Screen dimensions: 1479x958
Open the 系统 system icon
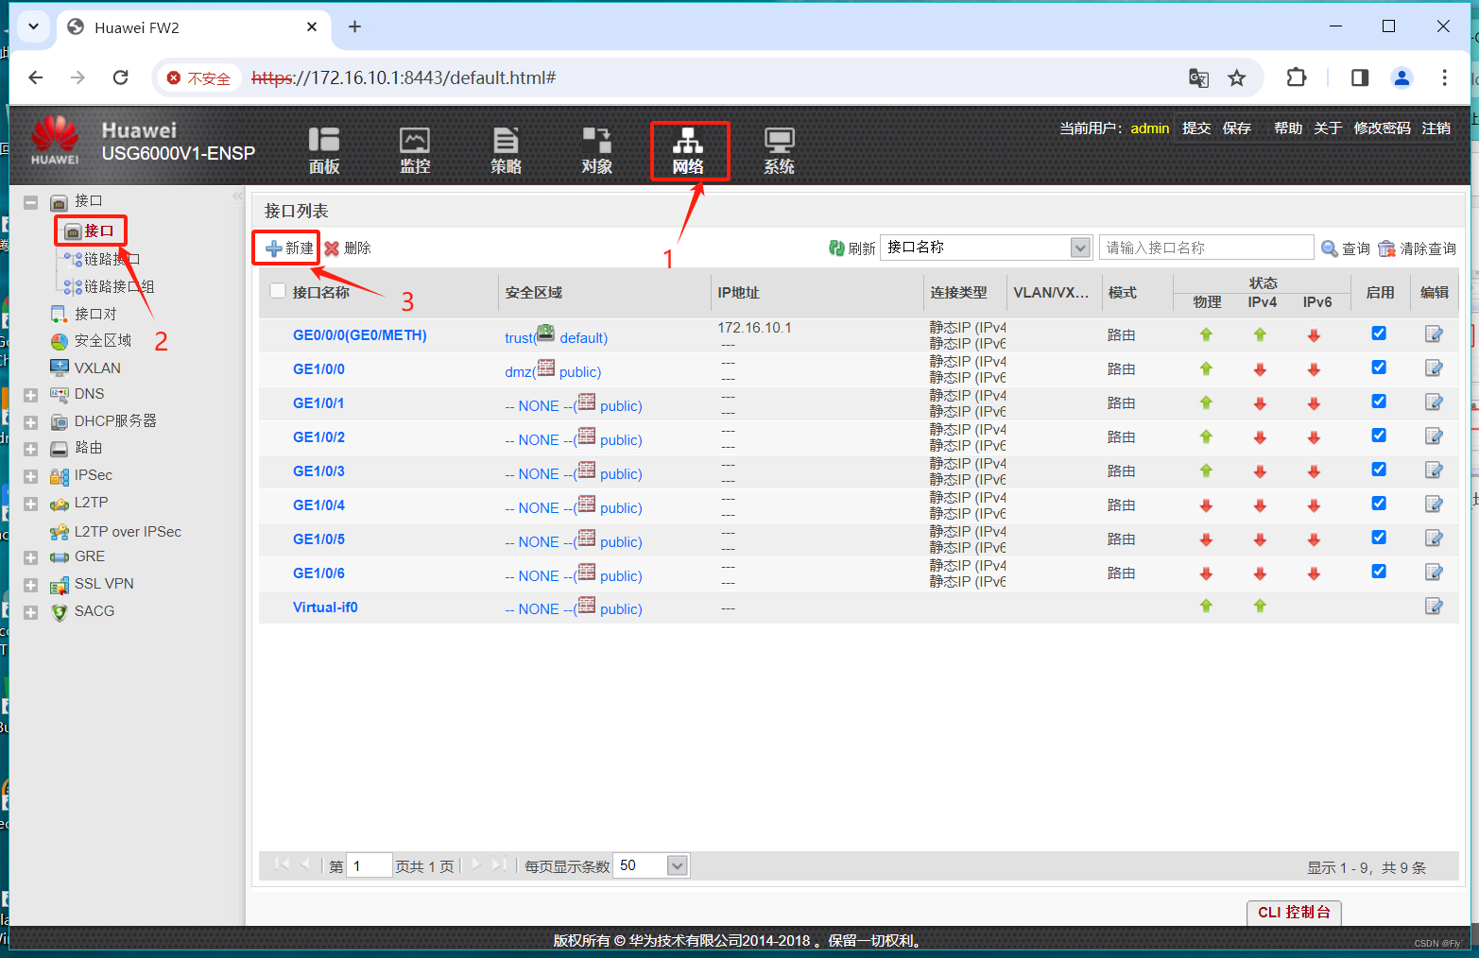779,150
